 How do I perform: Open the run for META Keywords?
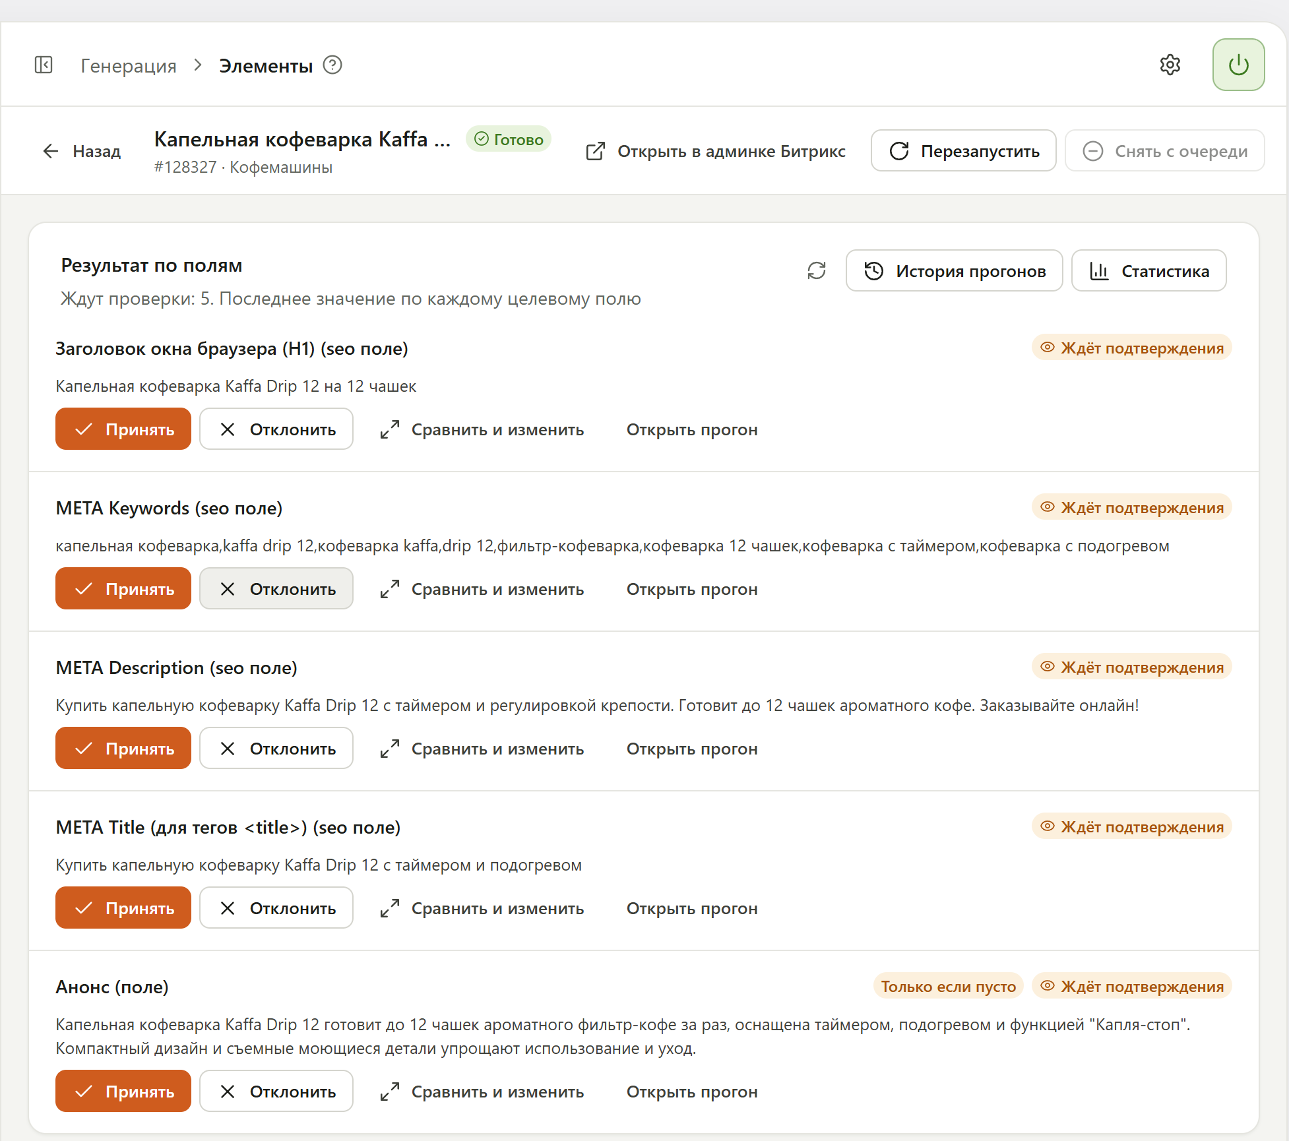[692, 589]
